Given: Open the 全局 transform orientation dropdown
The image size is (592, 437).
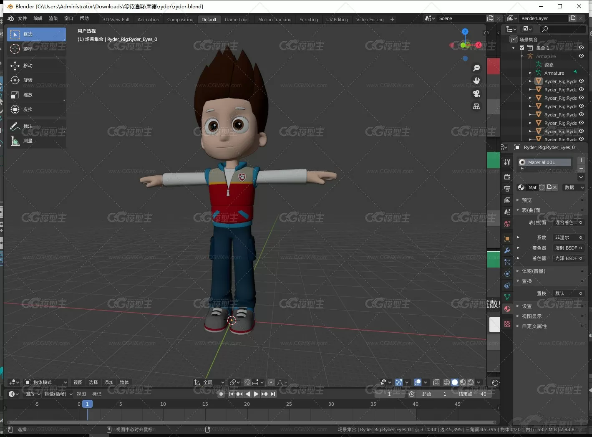Looking at the screenshot, I should click(209, 382).
